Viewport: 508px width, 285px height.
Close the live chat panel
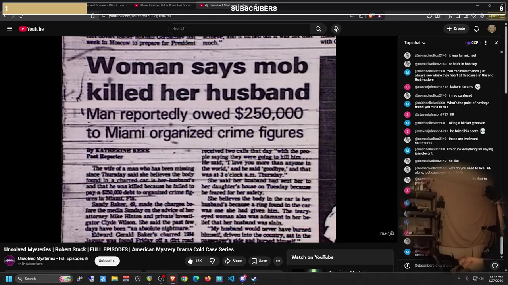tap(496, 43)
